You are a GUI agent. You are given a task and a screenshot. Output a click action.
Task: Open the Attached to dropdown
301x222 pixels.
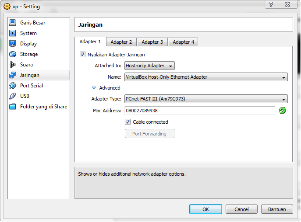[x=149, y=66]
